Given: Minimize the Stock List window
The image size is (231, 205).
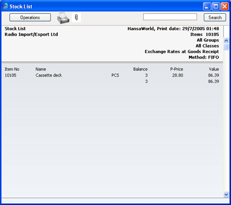Looking at the screenshot, I should coord(207,7).
